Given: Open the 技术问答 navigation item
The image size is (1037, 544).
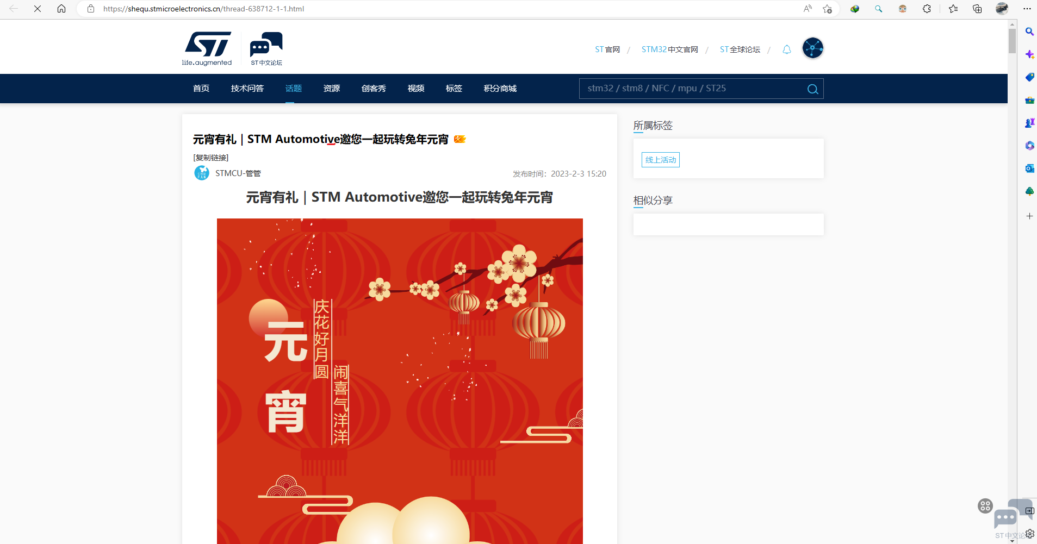Looking at the screenshot, I should [x=247, y=89].
